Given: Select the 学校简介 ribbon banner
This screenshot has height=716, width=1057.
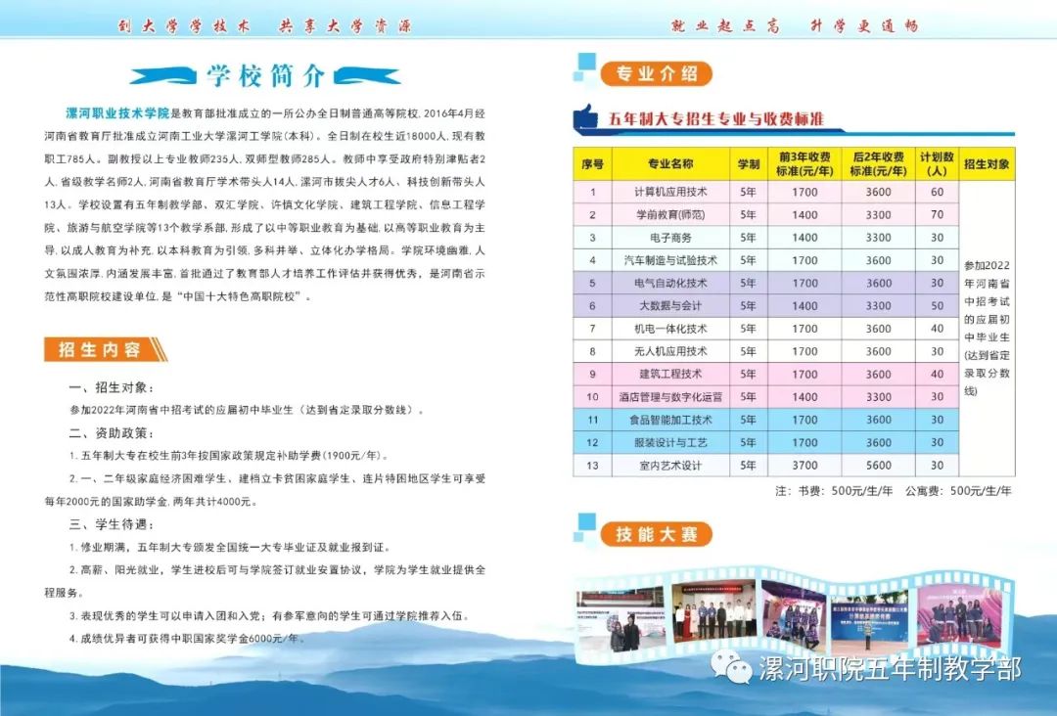Looking at the screenshot, I should coord(265,75).
